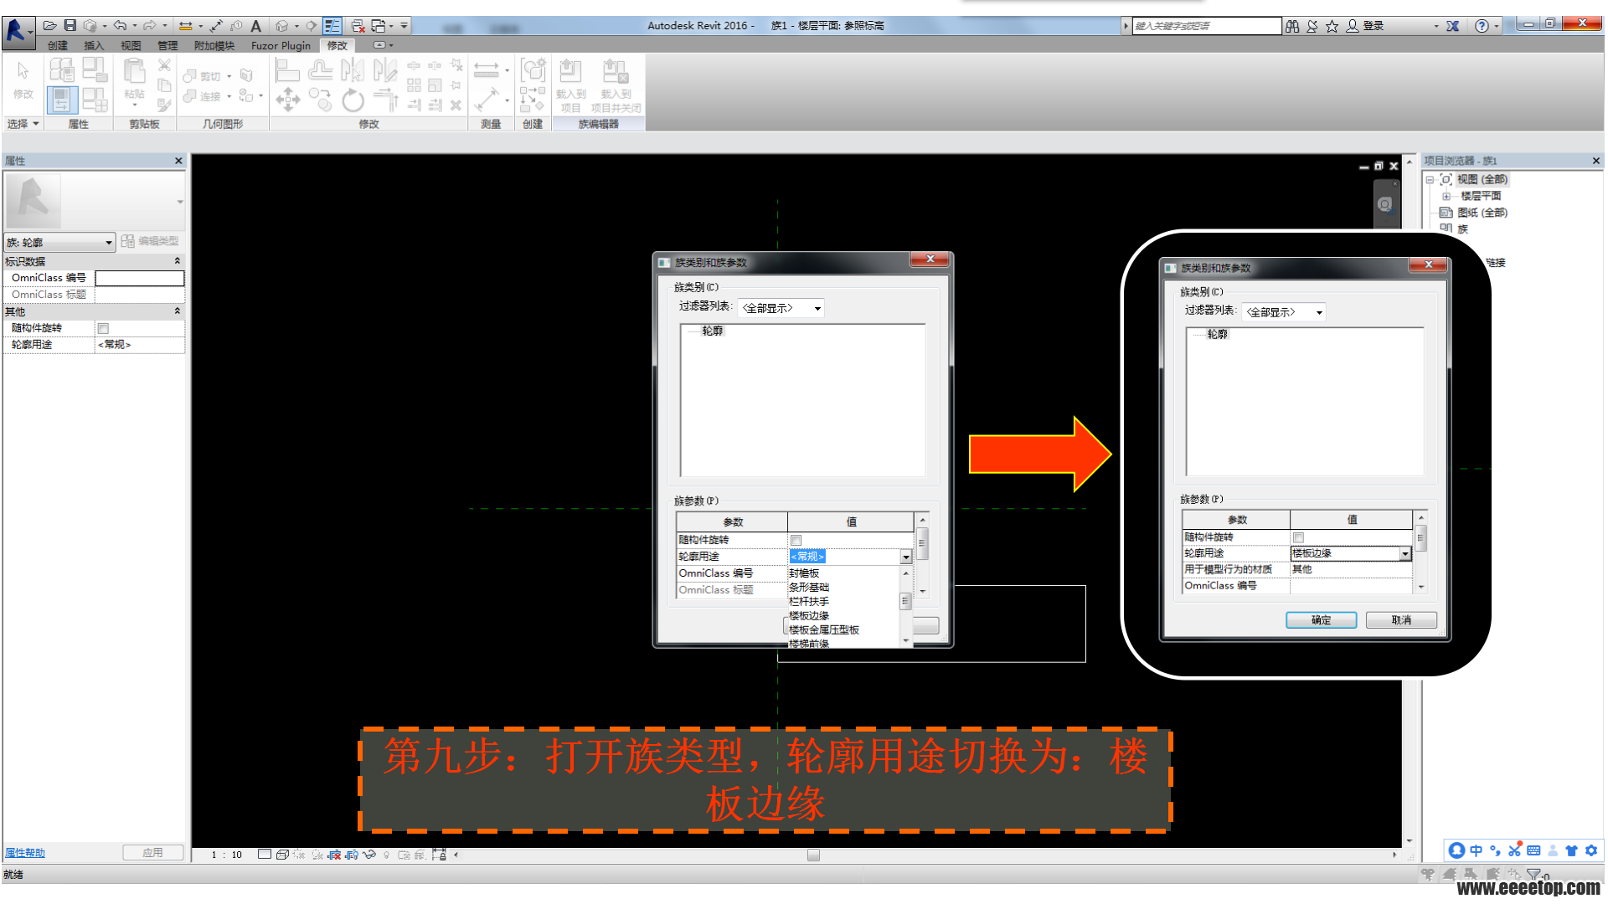Image resolution: width=1608 pixels, height=904 pixels.
Task: Click 载入到项目并关闭 load and close icon
Action: click(x=616, y=85)
